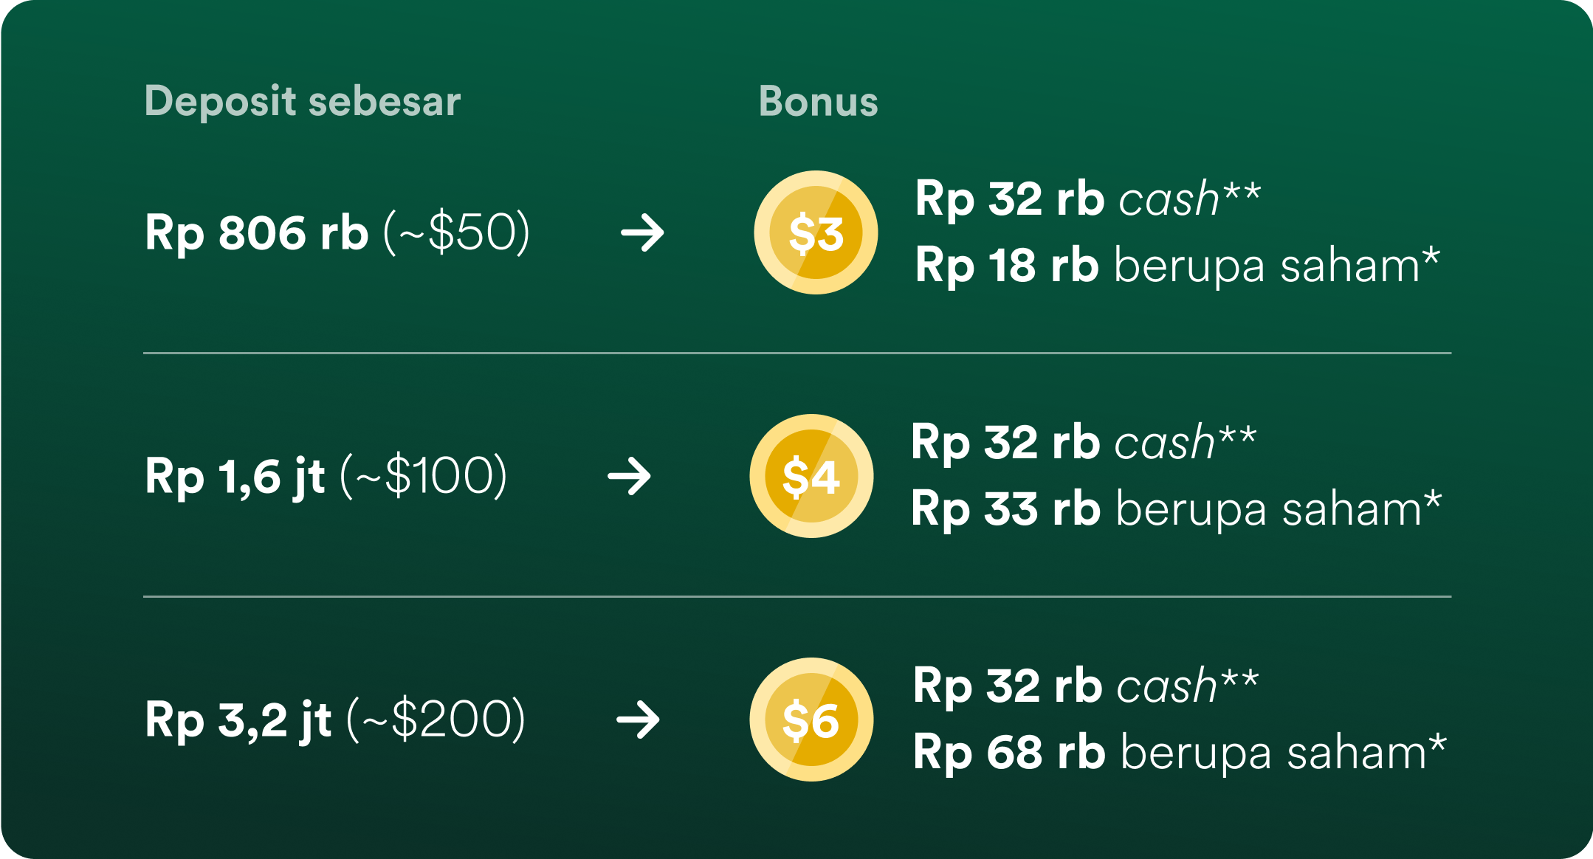Viewport: 1593px width, 859px height.
Task: Click 'Rp 32 rb cash**' in first row
Action: (1088, 199)
